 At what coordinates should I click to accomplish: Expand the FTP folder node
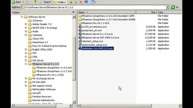pos(26,53)
